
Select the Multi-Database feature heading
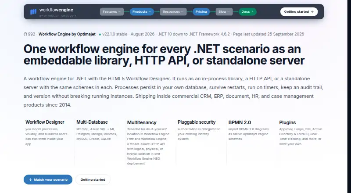(x=92, y=122)
